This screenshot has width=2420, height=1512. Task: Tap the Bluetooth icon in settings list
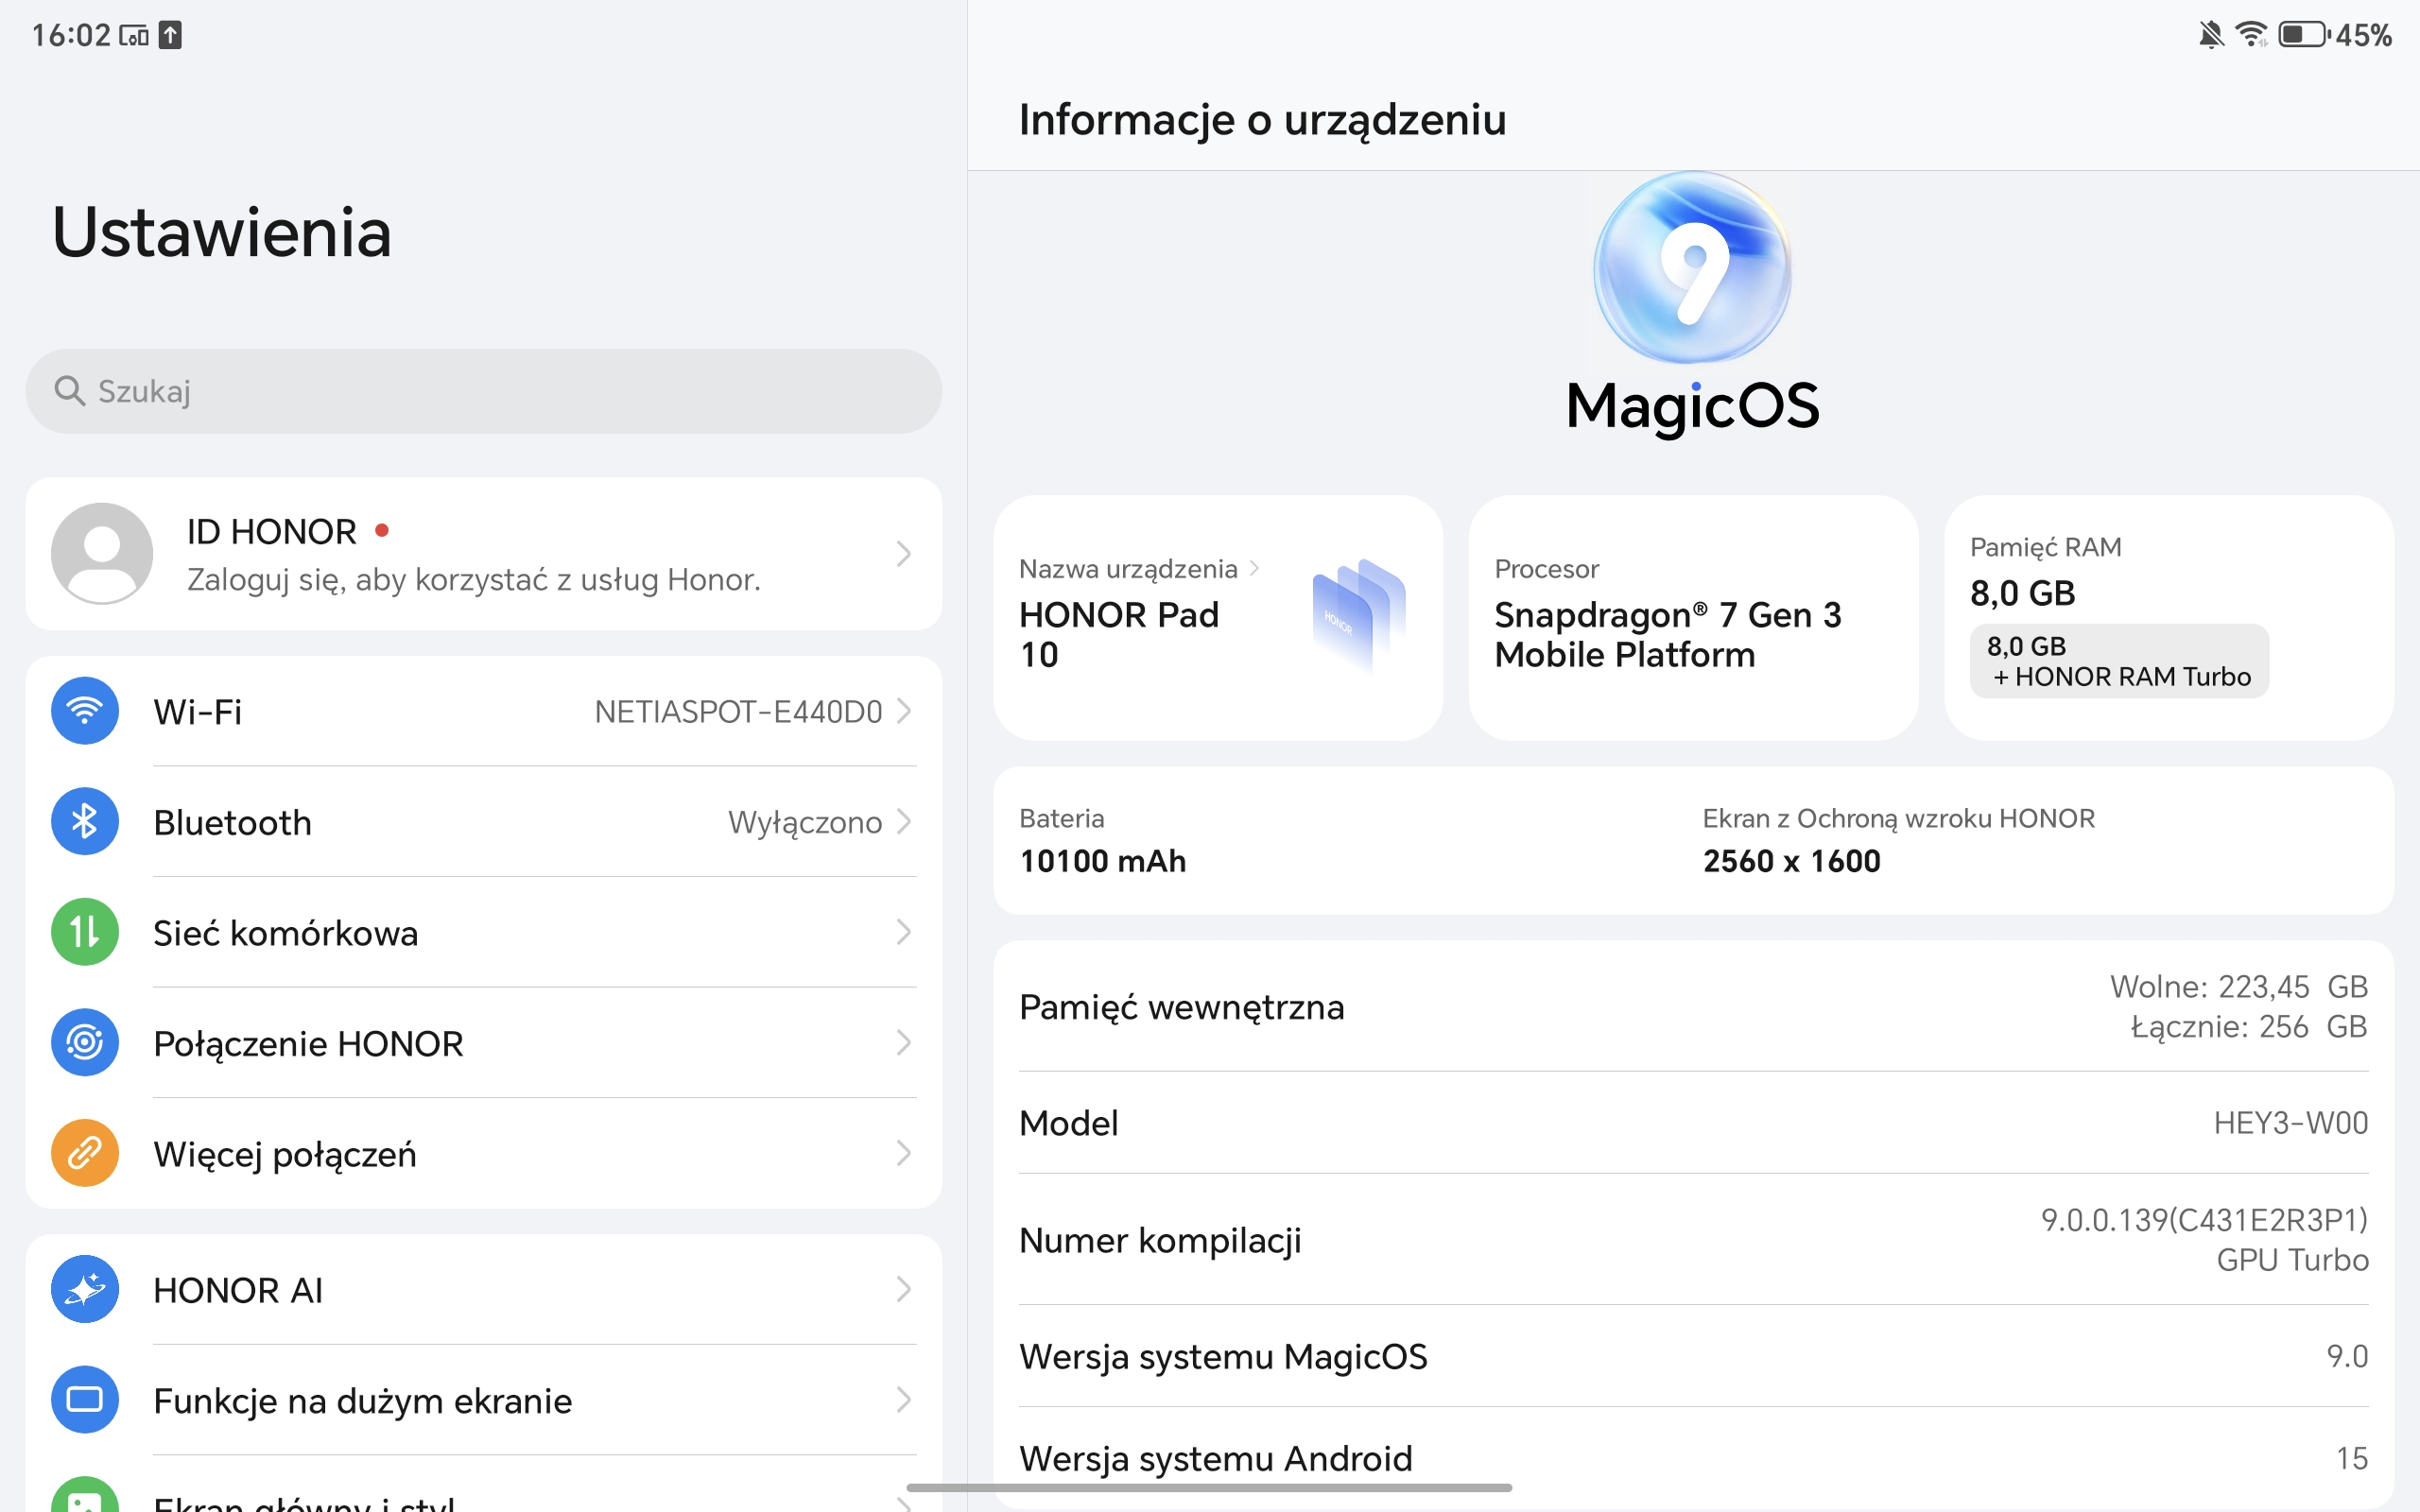pos(85,822)
